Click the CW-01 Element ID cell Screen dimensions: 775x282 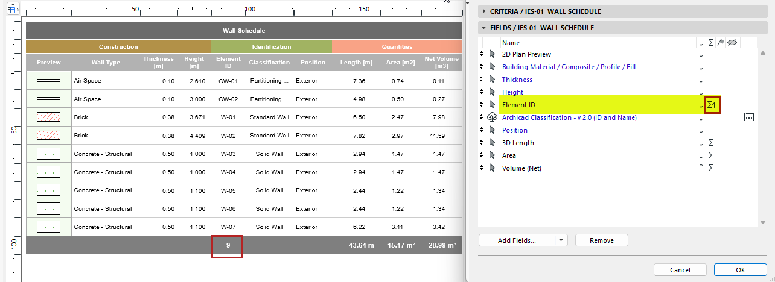click(x=228, y=81)
